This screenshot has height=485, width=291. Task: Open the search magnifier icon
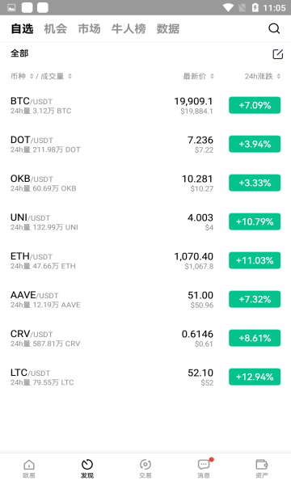click(x=274, y=29)
